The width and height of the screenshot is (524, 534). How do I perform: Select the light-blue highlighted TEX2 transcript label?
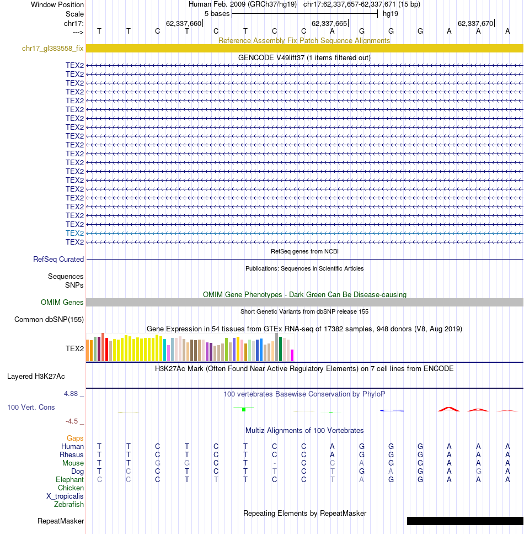tap(74, 233)
